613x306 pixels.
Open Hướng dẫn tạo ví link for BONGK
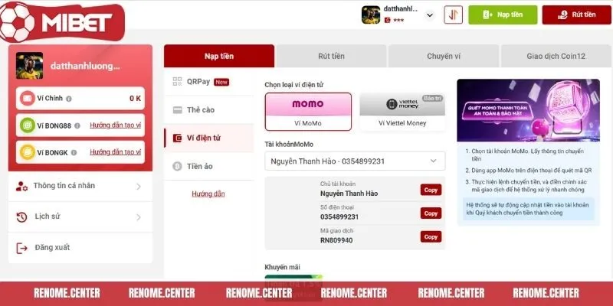[x=116, y=152]
